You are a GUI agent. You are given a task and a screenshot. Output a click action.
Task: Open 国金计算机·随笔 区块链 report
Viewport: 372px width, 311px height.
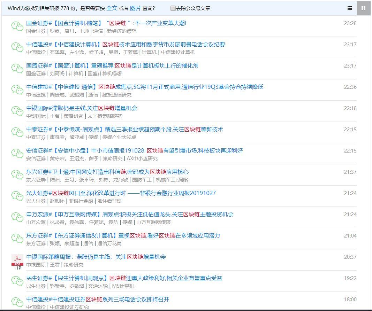(x=106, y=23)
